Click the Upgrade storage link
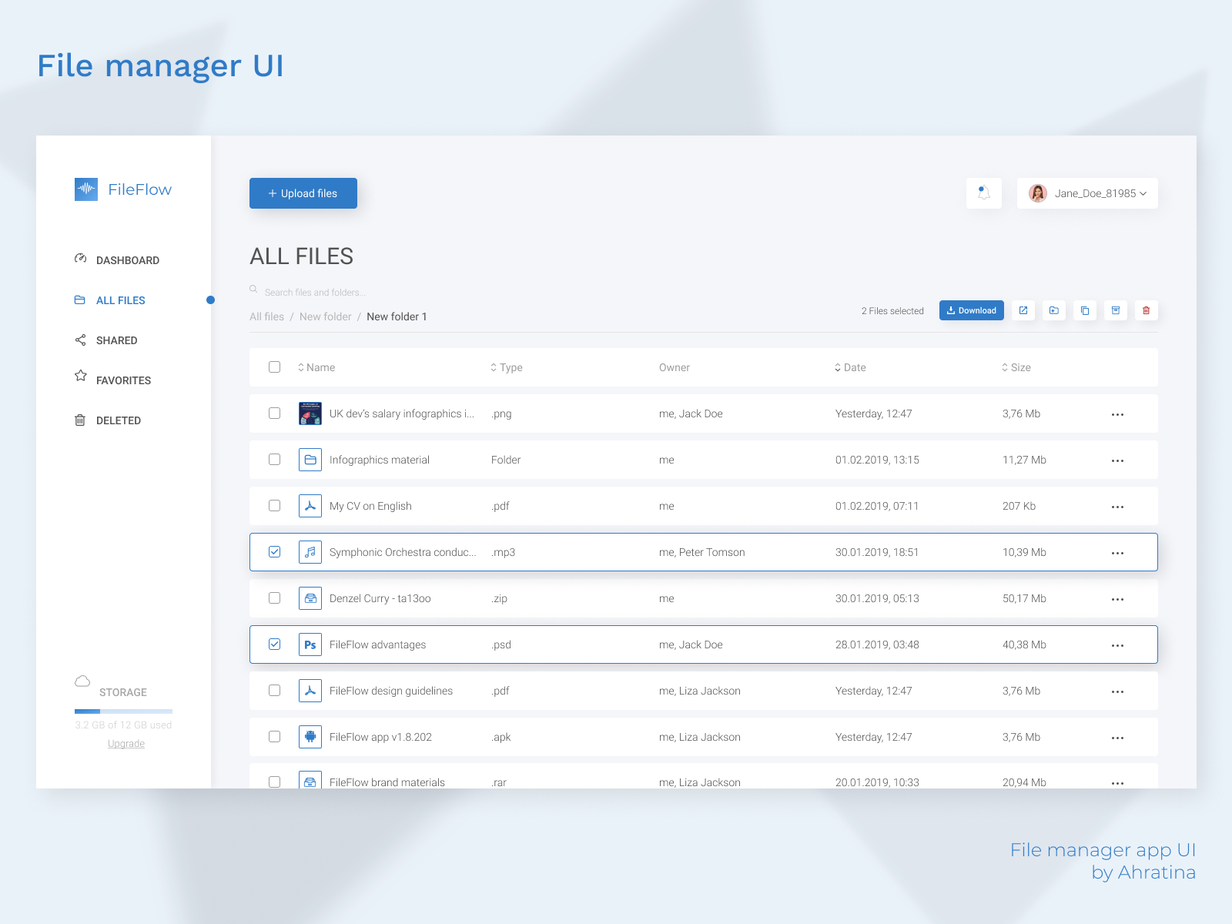Viewport: 1232px width, 924px height. [x=126, y=743]
